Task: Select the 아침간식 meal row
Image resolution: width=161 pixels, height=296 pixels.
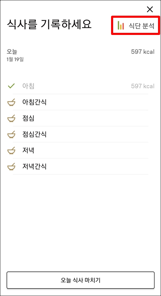Action: coord(80,102)
